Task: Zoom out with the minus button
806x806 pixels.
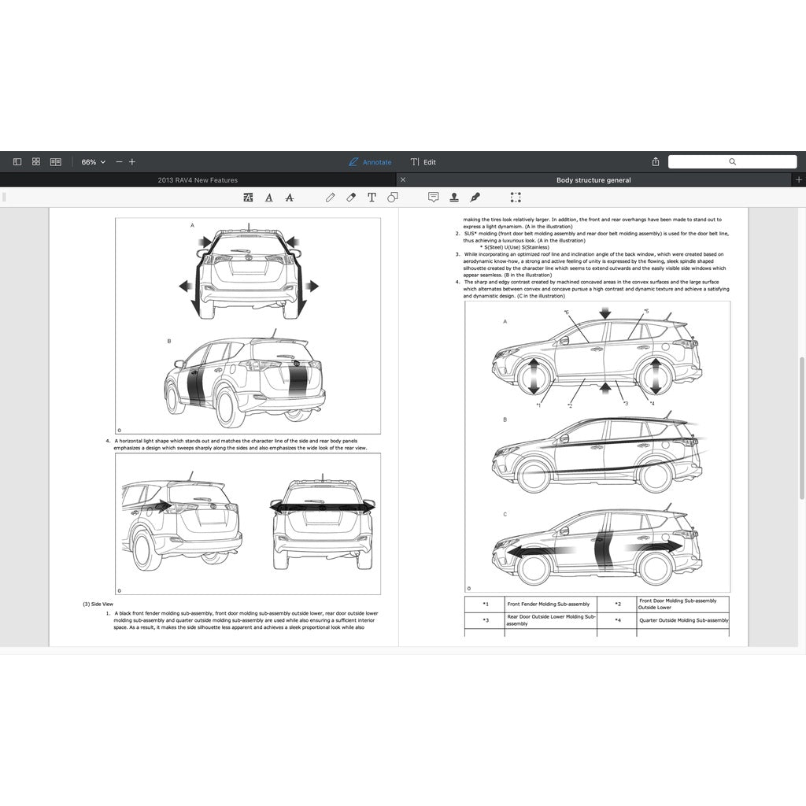Action: pos(119,161)
